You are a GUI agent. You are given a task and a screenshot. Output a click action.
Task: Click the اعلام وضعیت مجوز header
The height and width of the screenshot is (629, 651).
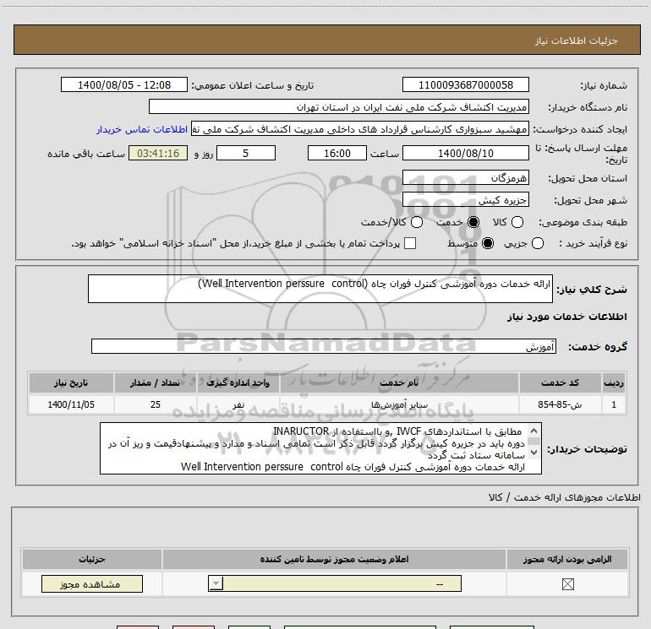coord(334,559)
